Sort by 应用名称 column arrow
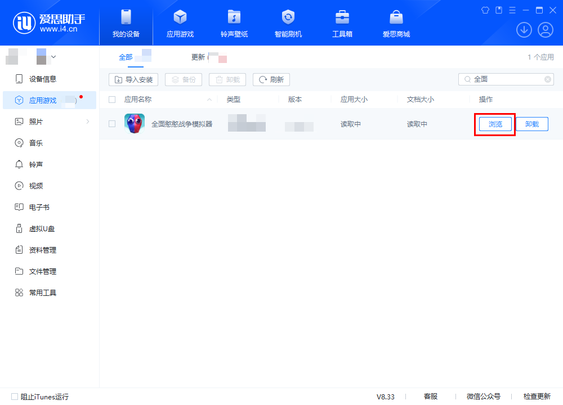Image resolution: width=563 pixels, height=405 pixels. (209, 100)
